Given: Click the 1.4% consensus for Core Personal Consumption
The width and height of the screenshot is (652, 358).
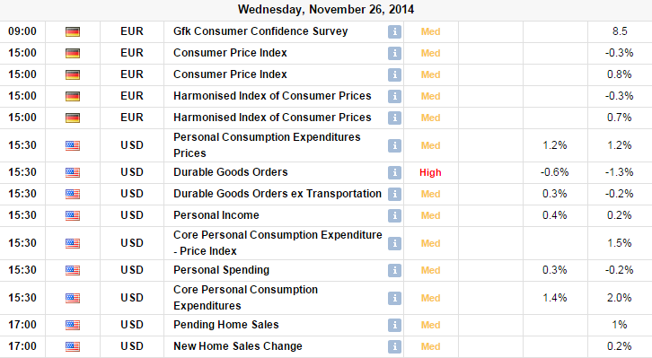Looking at the screenshot, I should pos(555,298).
